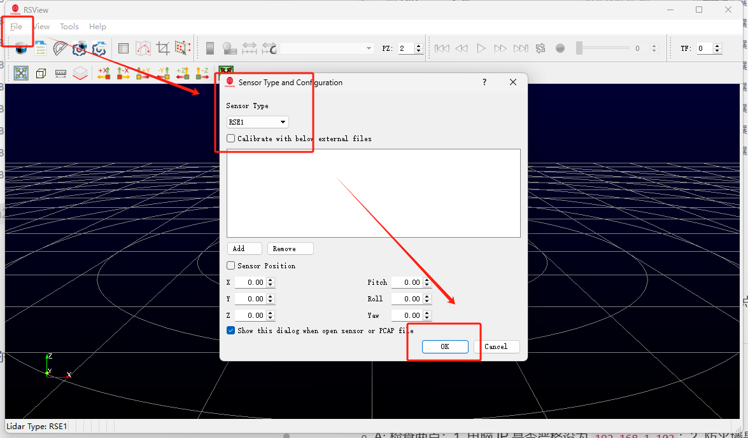Click the gear-with-file settings icon
This screenshot has height=438, width=748.
coord(99,48)
